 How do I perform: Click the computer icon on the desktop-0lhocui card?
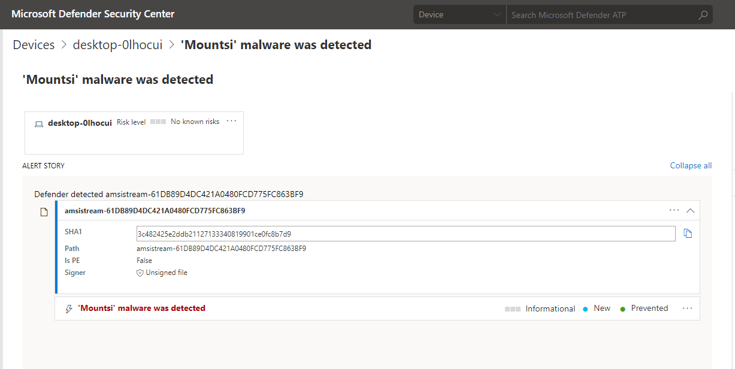pos(38,123)
